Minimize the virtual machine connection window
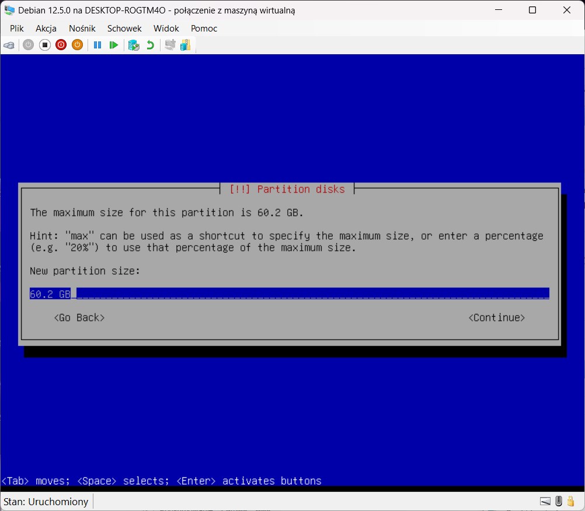This screenshot has height=511, width=585. (x=499, y=10)
